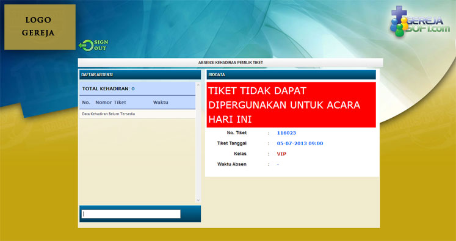
Task: Click the Total Kehadiran count
Action: (x=133, y=88)
